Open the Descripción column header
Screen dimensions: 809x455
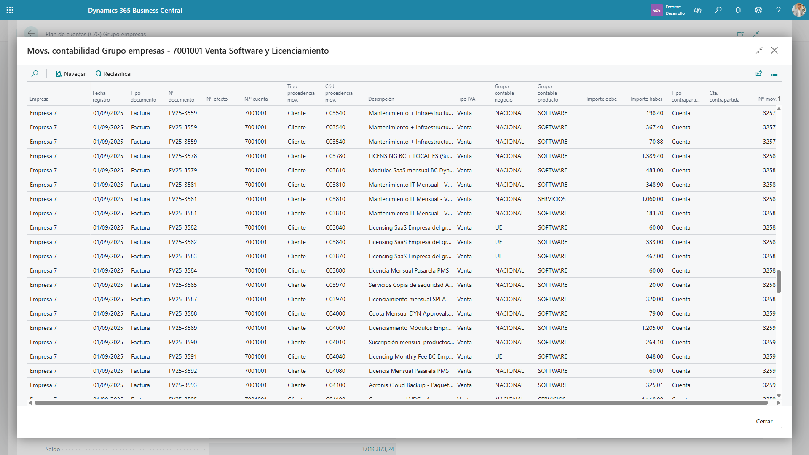click(x=381, y=99)
